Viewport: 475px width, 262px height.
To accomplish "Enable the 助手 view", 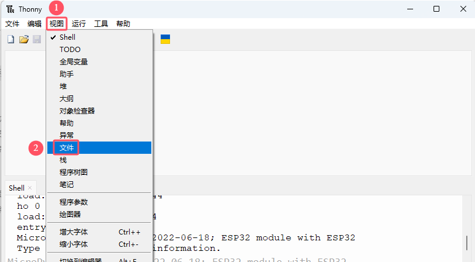I will click(99, 74).
